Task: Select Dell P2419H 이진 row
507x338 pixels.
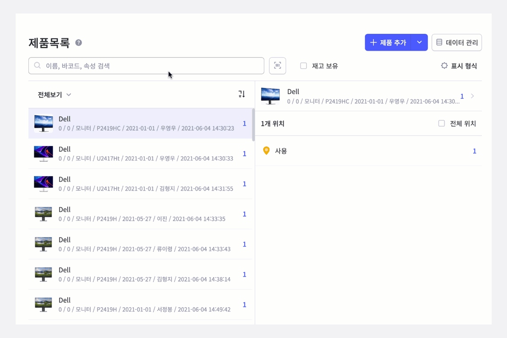Action: (x=140, y=214)
